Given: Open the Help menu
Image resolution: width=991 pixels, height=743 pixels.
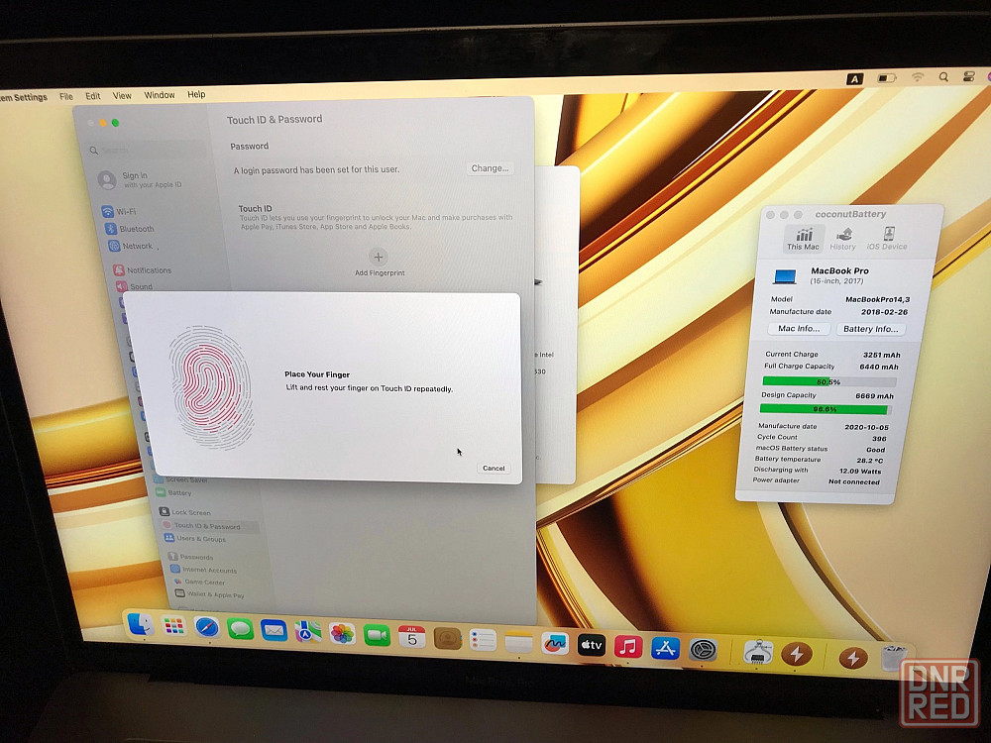Looking at the screenshot, I should coord(196,94).
